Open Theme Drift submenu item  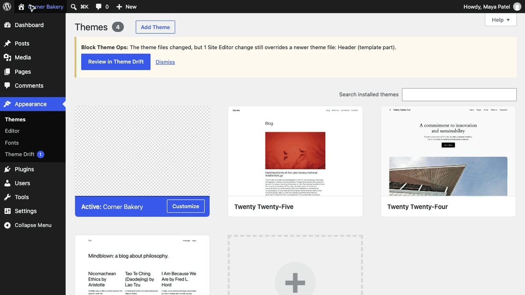pos(20,154)
